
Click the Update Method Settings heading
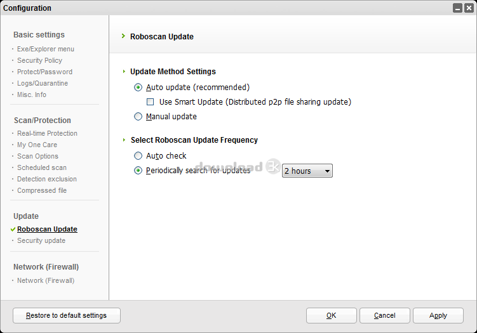(x=173, y=72)
